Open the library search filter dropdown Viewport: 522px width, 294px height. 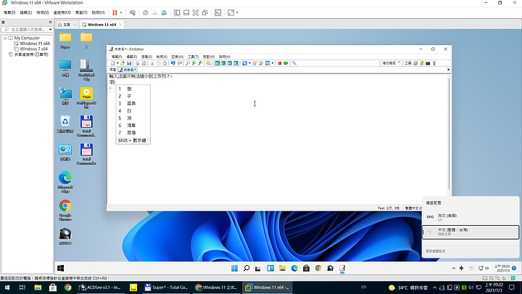pos(50,29)
